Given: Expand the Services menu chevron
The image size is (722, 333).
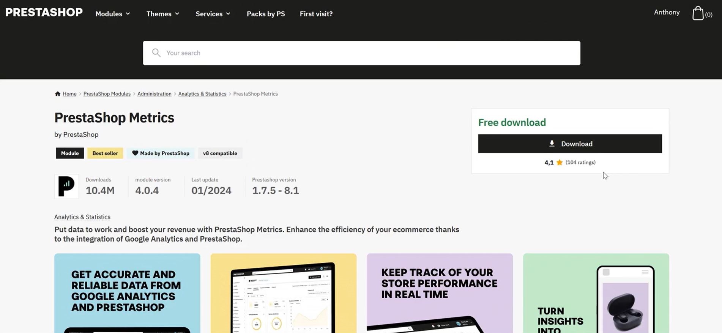Looking at the screenshot, I should point(228,14).
